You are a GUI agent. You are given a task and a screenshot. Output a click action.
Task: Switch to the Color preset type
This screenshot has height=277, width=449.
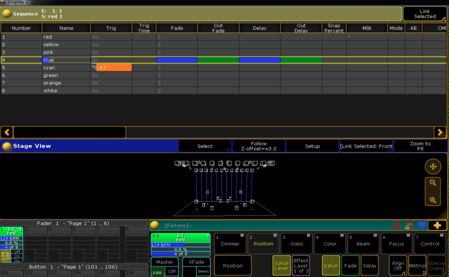[330, 243]
